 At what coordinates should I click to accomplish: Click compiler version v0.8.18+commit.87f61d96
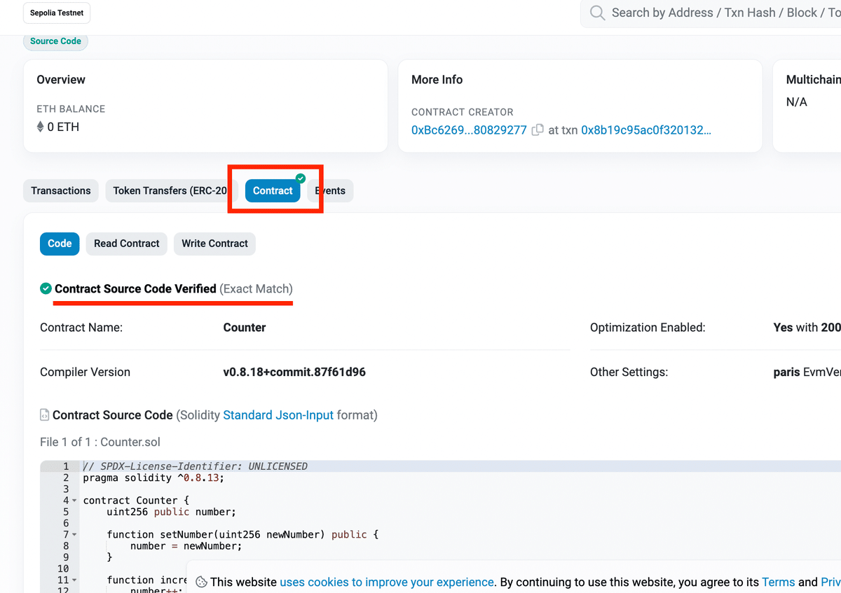[x=294, y=372]
